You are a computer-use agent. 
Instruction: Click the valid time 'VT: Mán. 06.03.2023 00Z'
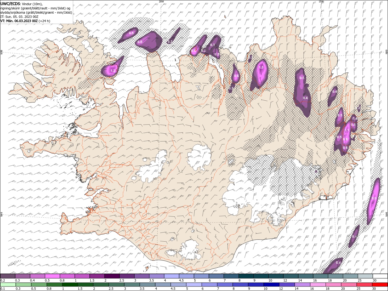pos(19,21)
